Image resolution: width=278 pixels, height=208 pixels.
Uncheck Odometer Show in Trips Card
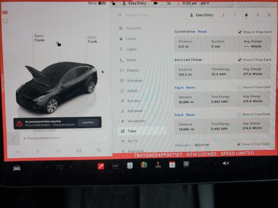(239, 144)
